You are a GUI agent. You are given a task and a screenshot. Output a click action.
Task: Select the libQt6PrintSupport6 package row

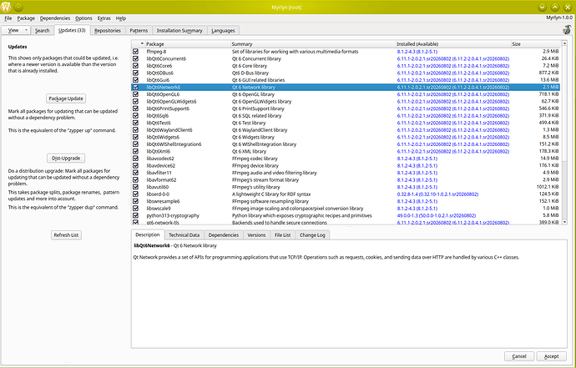point(346,108)
